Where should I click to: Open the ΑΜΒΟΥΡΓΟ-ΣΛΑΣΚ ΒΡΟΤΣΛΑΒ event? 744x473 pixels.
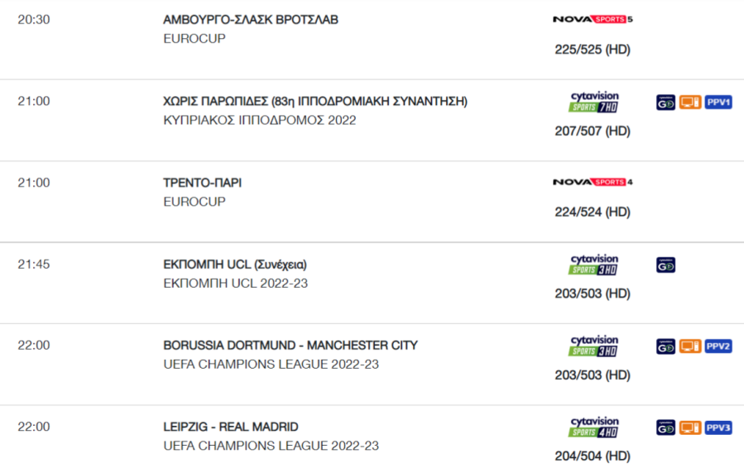251,20
